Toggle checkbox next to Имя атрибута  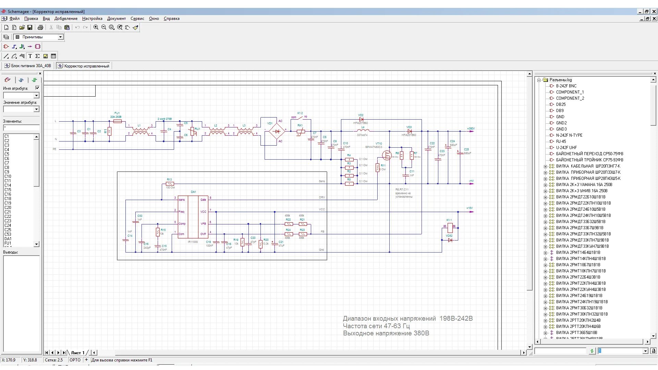[37, 88]
